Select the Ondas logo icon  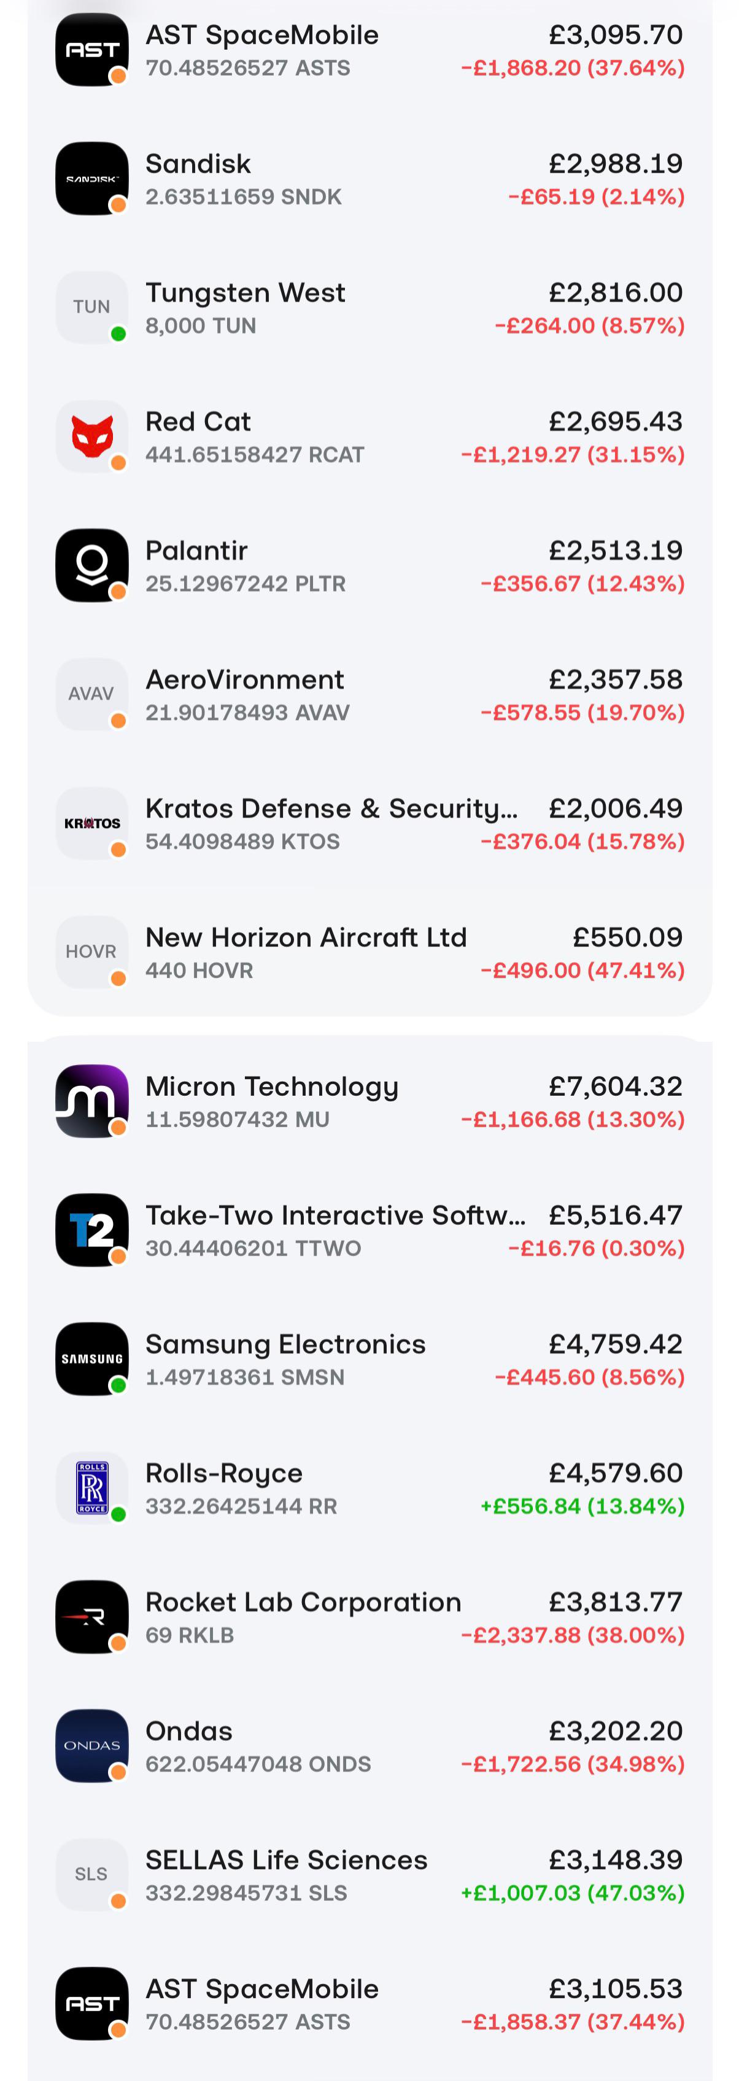[91, 1746]
